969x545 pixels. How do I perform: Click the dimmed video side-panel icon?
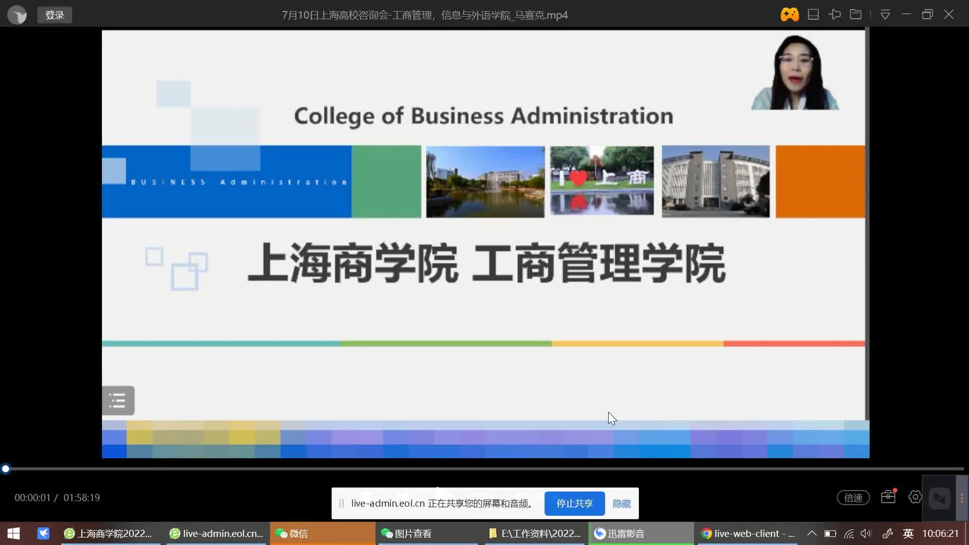939,498
